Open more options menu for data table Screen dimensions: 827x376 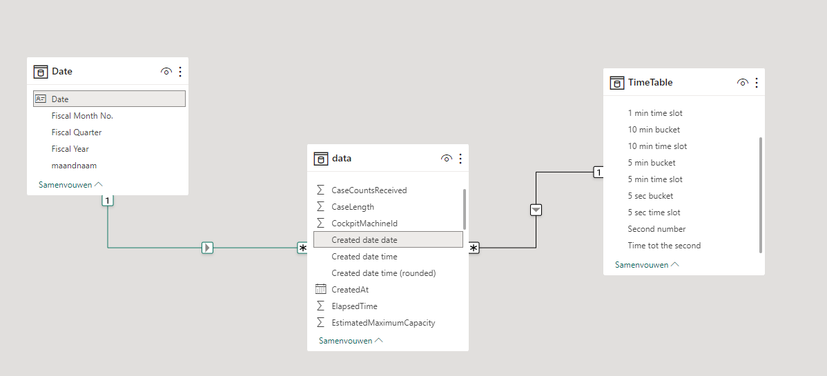(x=460, y=159)
